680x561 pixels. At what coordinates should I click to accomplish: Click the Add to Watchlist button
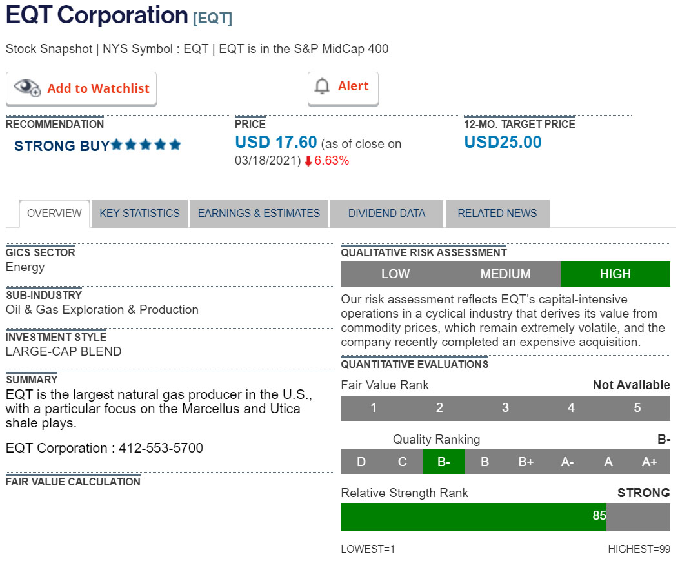click(81, 88)
